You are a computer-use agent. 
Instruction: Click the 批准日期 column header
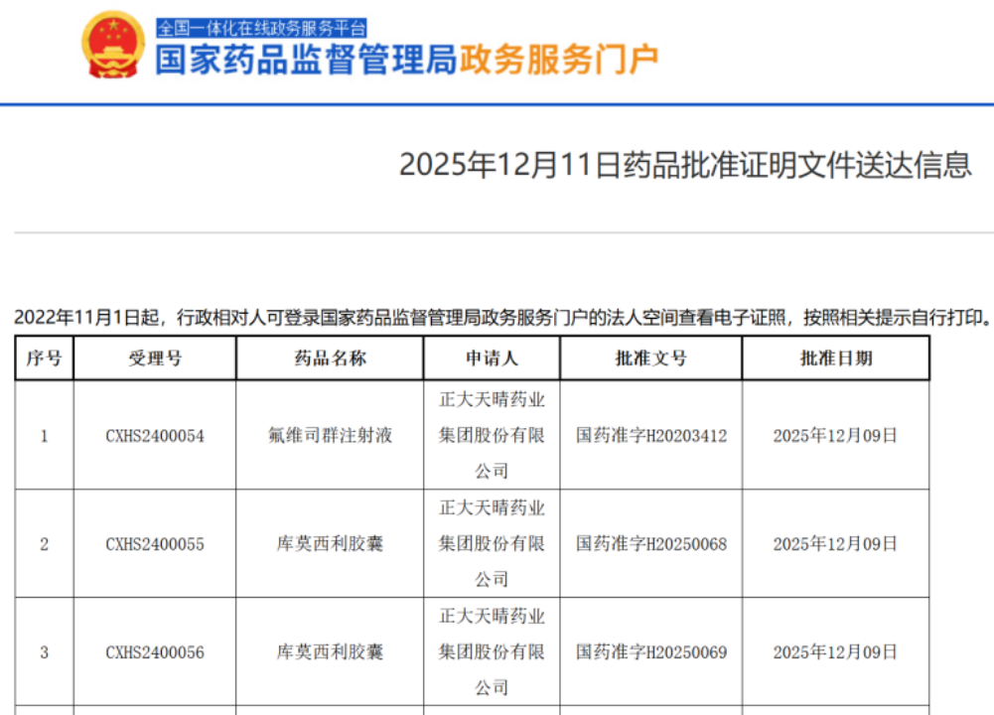pyautogui.click(x=835, y=357)
